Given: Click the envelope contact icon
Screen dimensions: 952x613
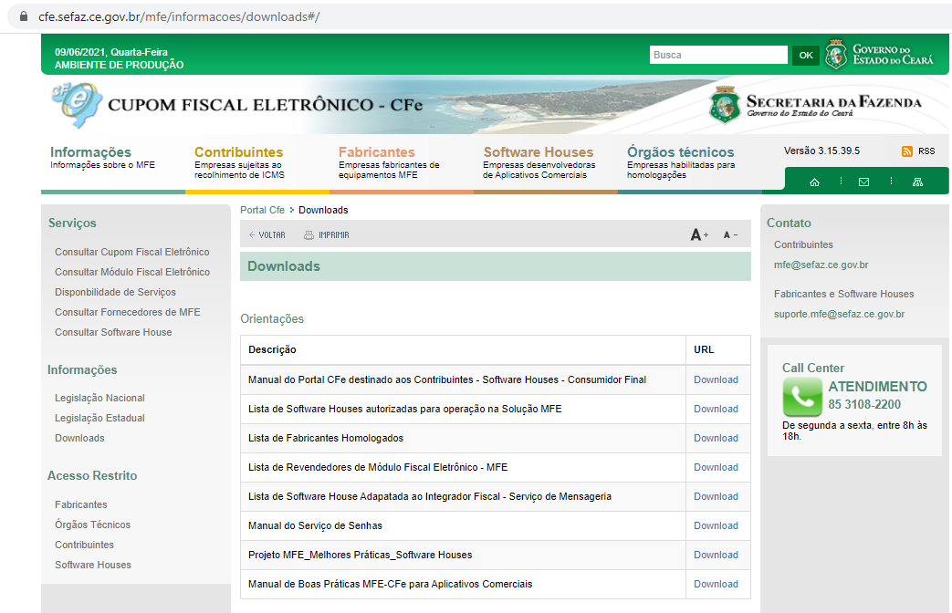Looking at the screenshot, I should (864, 182).
